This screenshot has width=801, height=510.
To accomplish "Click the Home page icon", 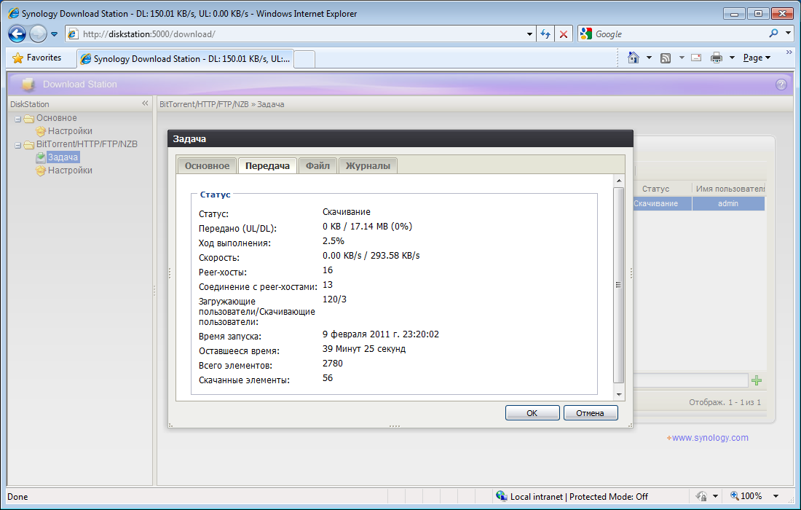I will [x=634, y=58].
